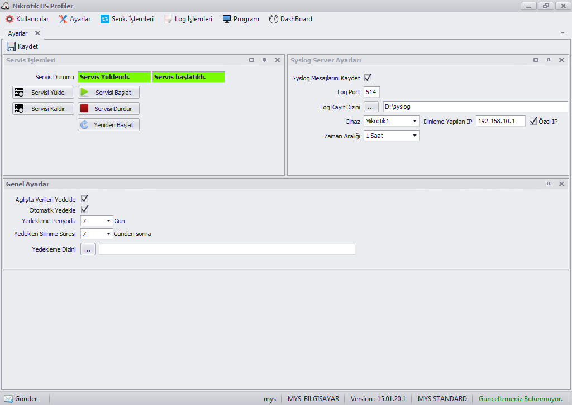The width and height of the screenshot is (572, 405).
Task: Open the Ayarlar menu
Action: (75, 19)
